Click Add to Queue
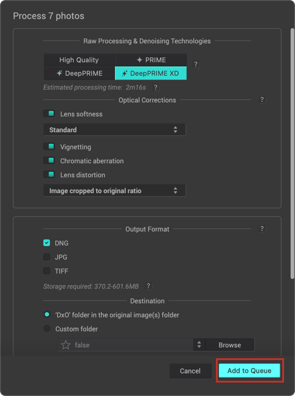The width and height of the screenshot is (295, 396). [x=249, y=370]
